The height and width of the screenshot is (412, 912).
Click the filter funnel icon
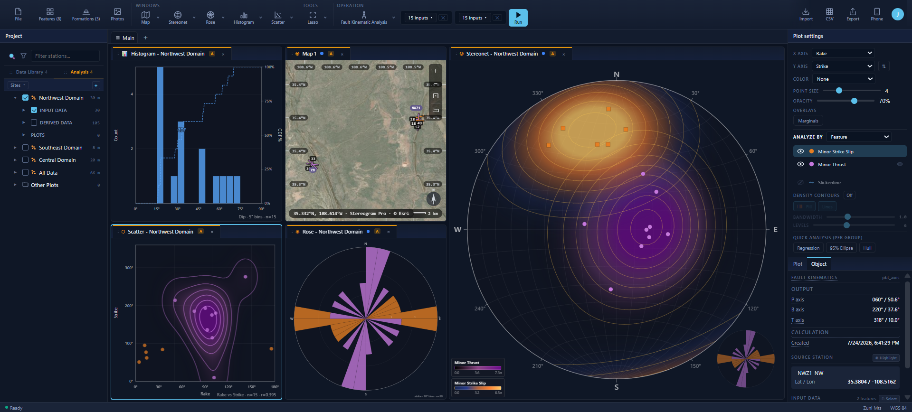pyautogui.click(x=23, y=56)
